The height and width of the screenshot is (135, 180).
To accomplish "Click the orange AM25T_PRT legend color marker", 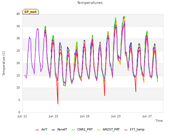I will point(99,130).
